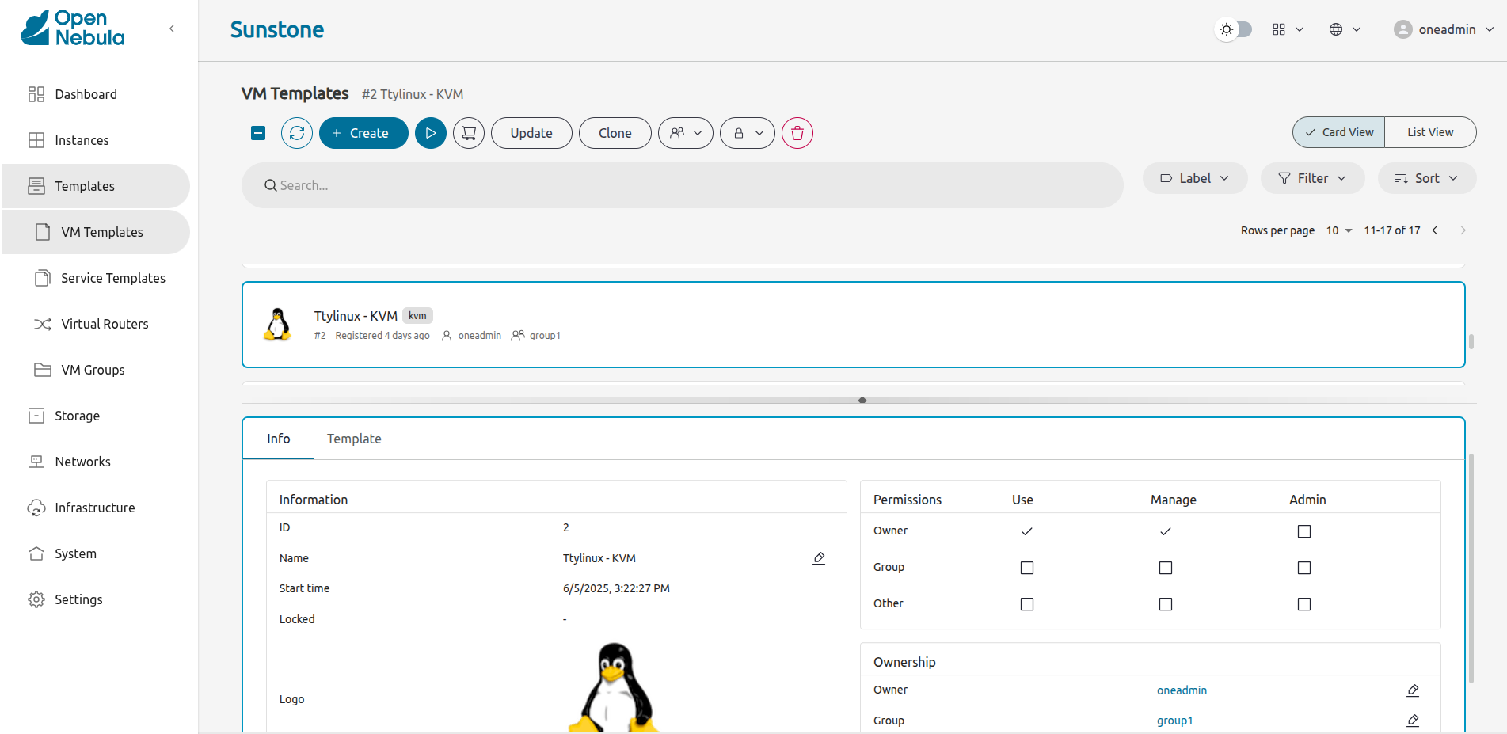Open the marketplace cart icon
This screenshot has width=1507, height=734.
point(468,133)
